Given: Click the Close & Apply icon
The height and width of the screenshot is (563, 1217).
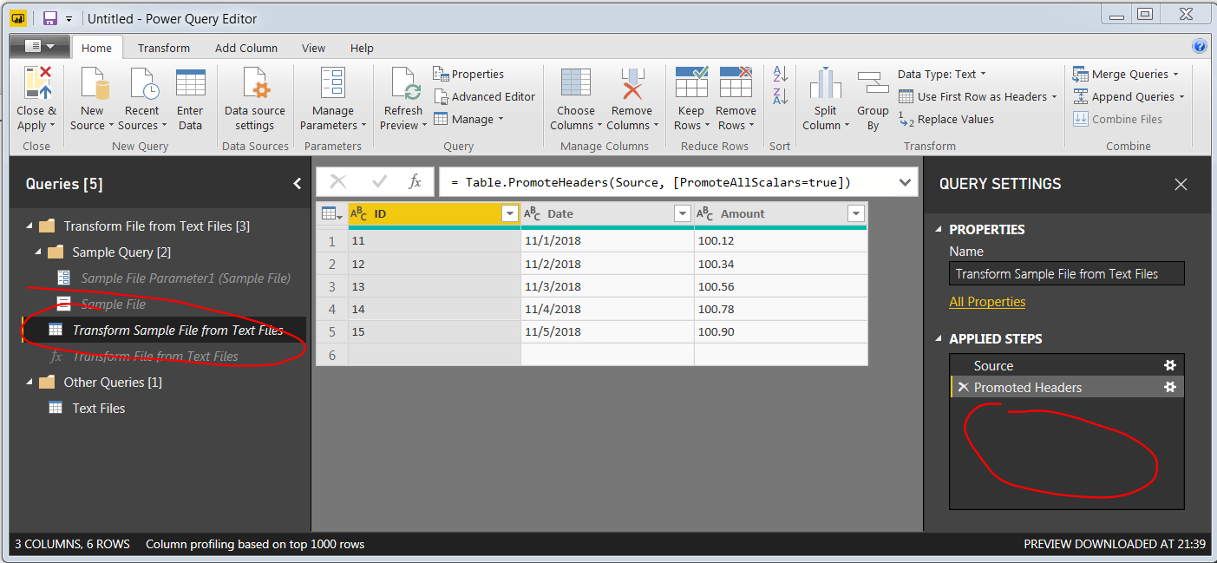Looking at the screenshot, I should (37, 83).
